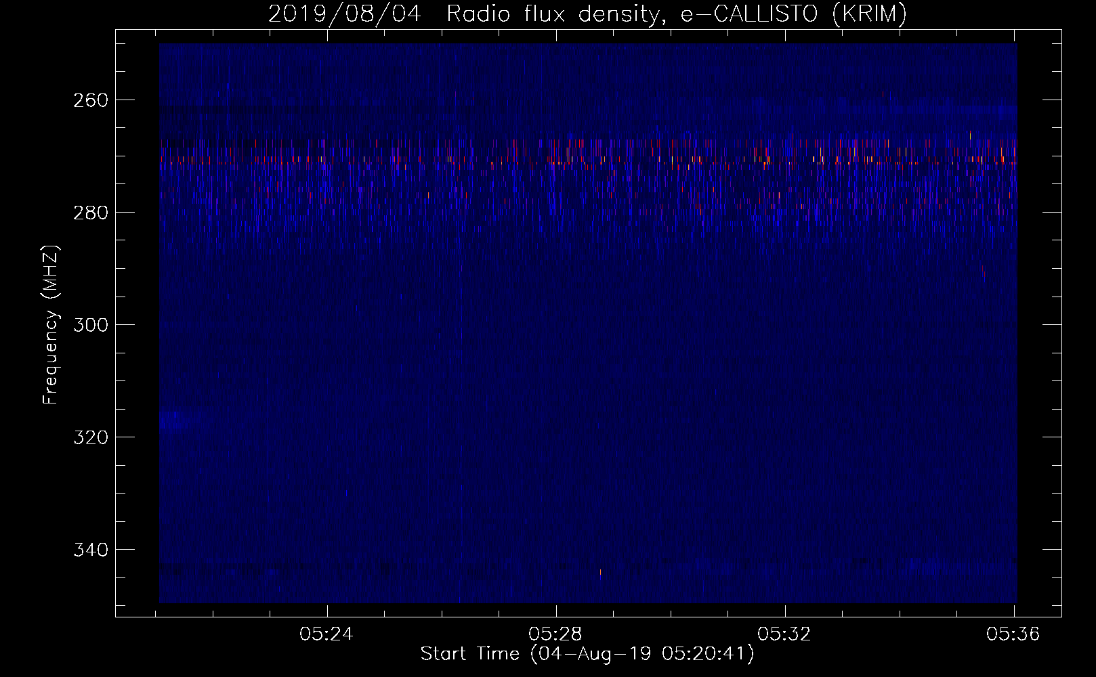
Task: Click the 05:32 time tick label
Action: [785, 634]
